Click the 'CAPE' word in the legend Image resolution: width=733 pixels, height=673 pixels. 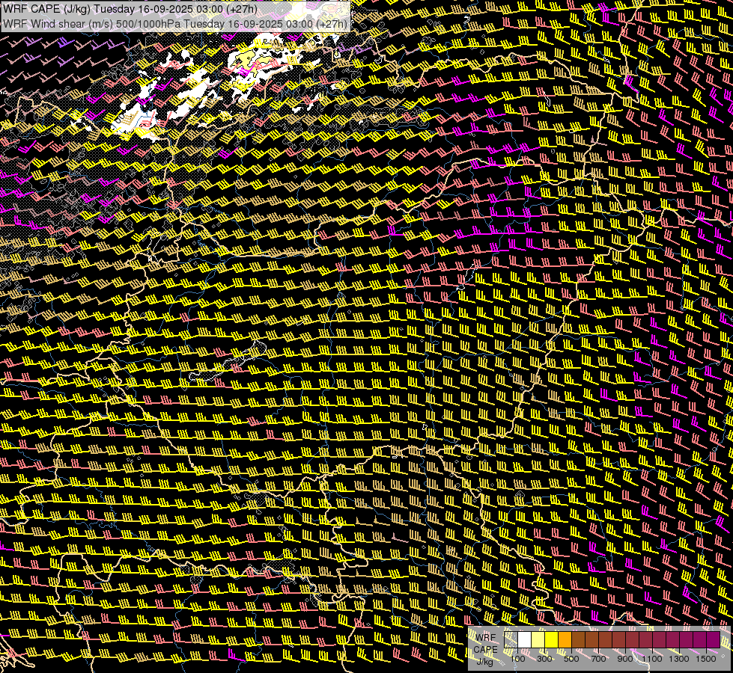click(485, 650)
